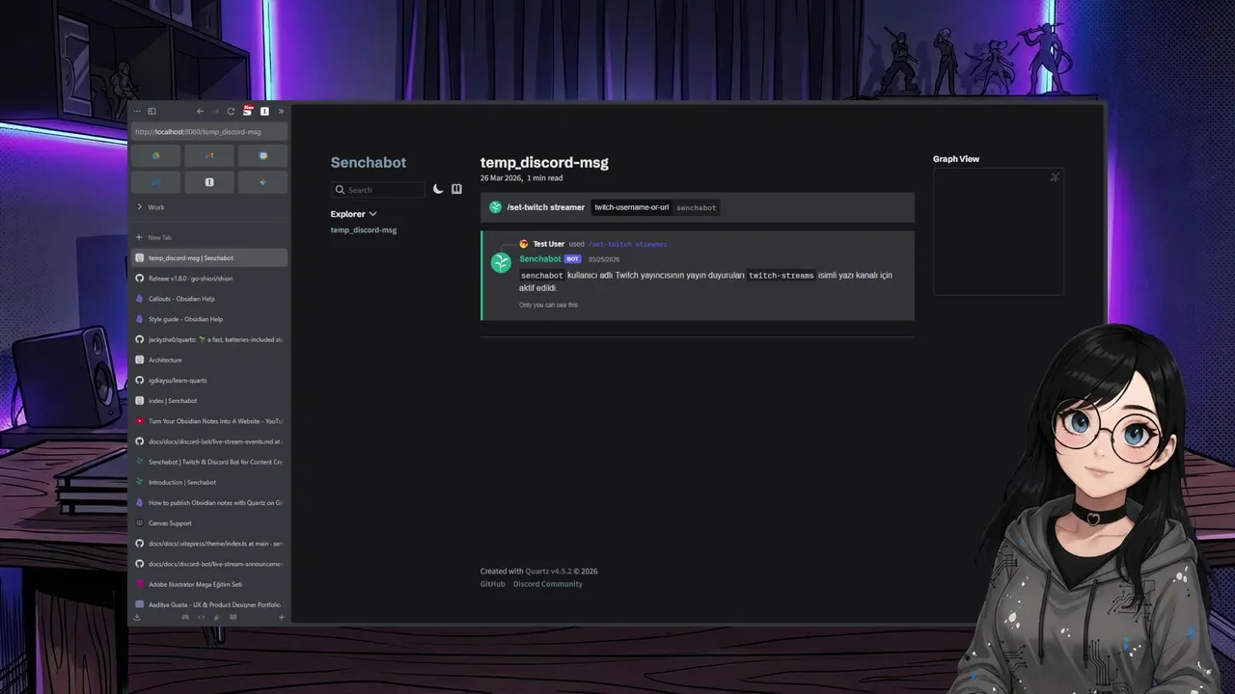Click the Senchabot bot name in message
The height and width of the screenshot is (694, 1235).
(x=540, y=259)
